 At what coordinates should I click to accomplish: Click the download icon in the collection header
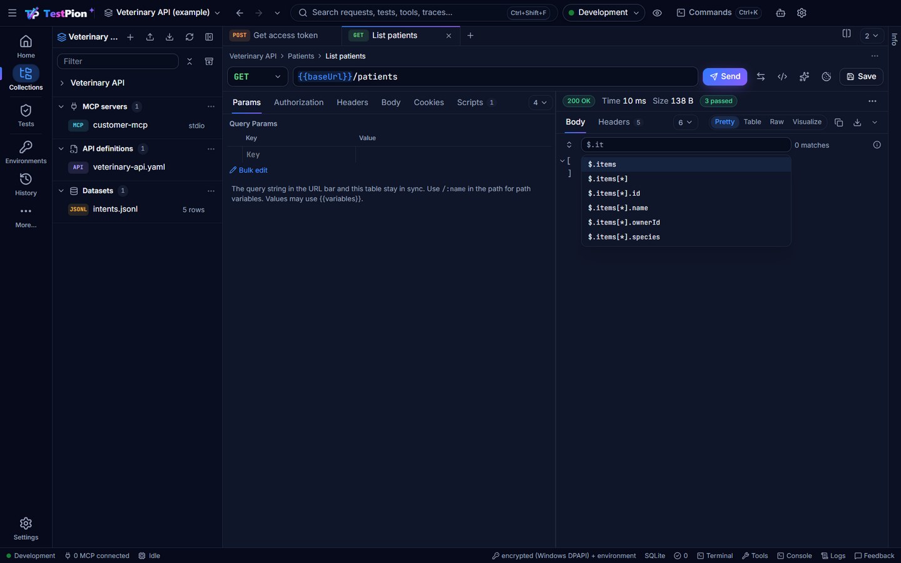click(x=170, y=37)
